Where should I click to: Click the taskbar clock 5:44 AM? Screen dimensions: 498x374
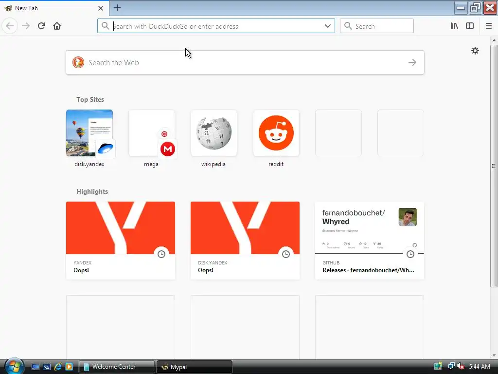480,367
